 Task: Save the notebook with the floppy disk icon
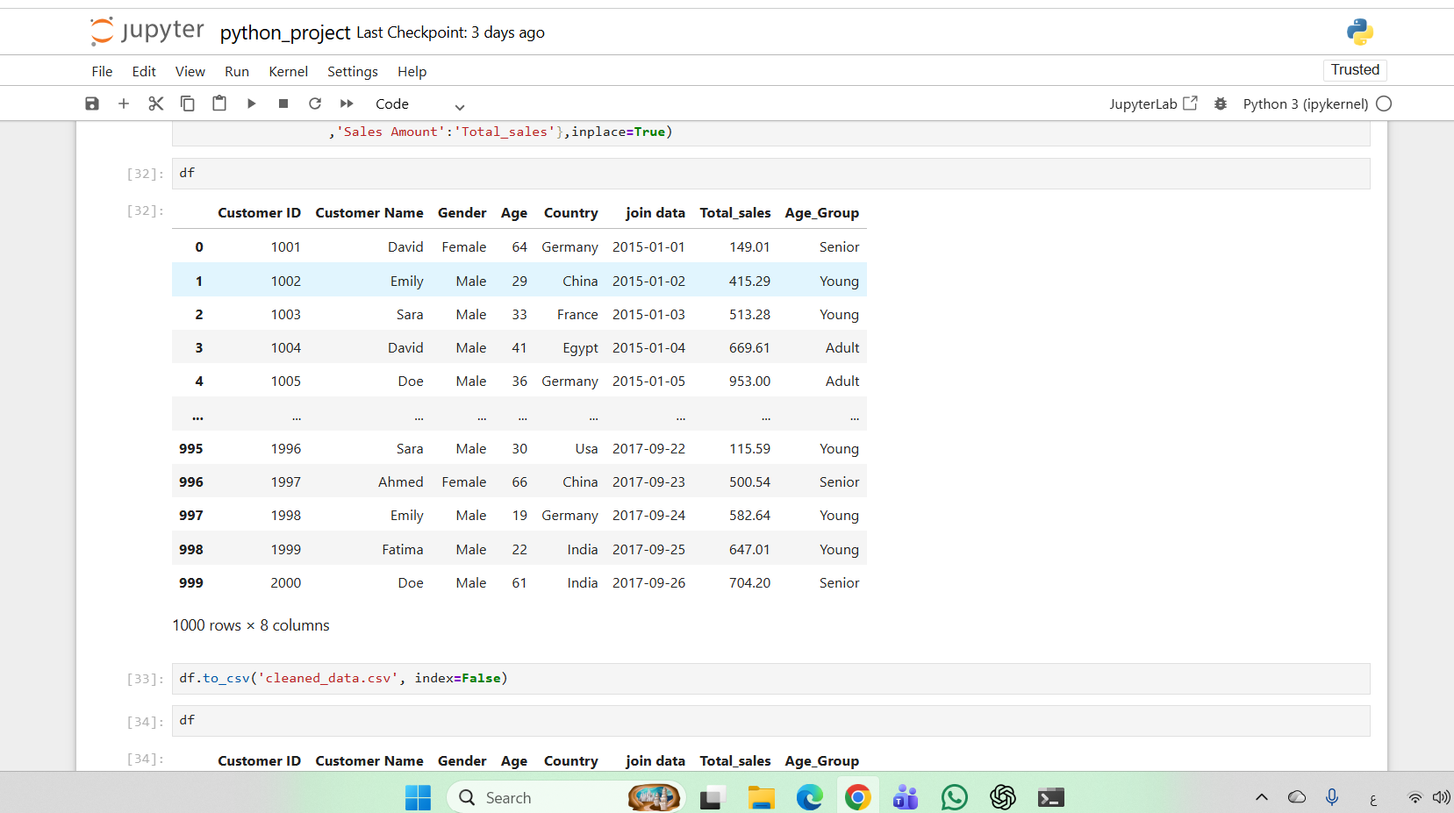(92, 103)
